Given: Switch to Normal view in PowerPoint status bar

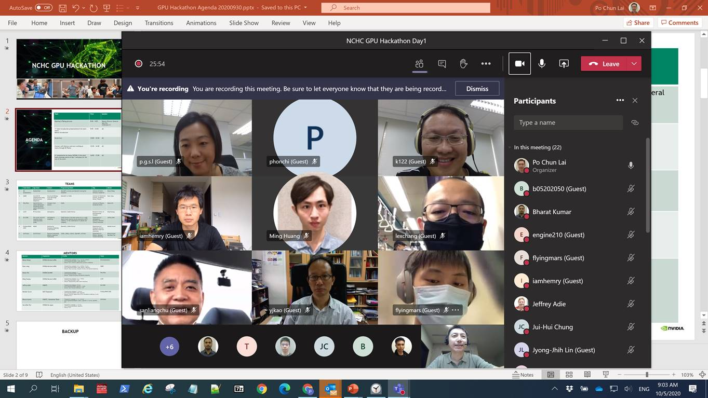Looking at the screenshot, I should point(551,375).
